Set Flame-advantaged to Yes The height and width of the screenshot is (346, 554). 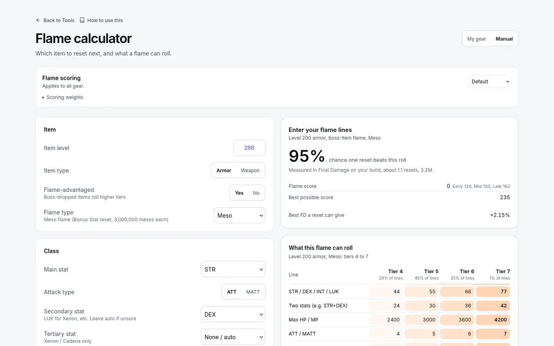[239, 193]
